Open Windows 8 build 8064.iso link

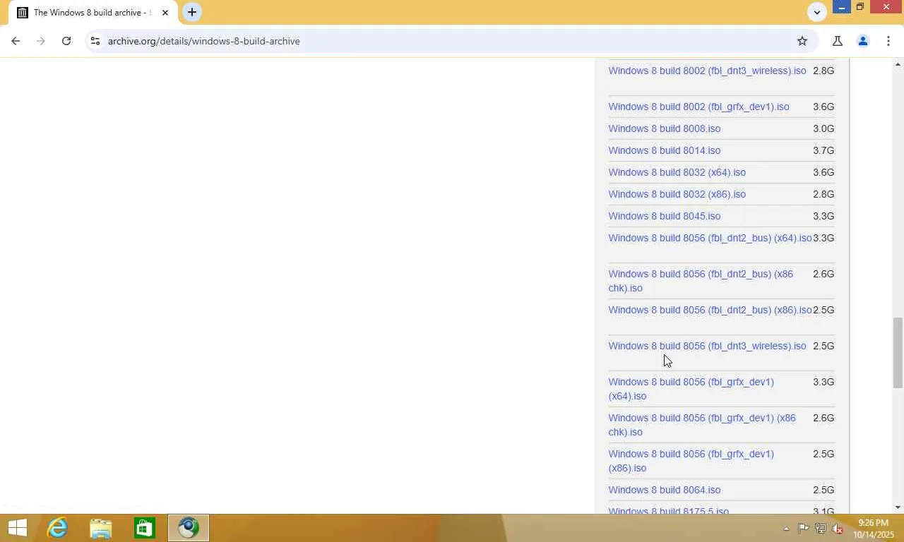pyautogui.click(x=665, y=490)
